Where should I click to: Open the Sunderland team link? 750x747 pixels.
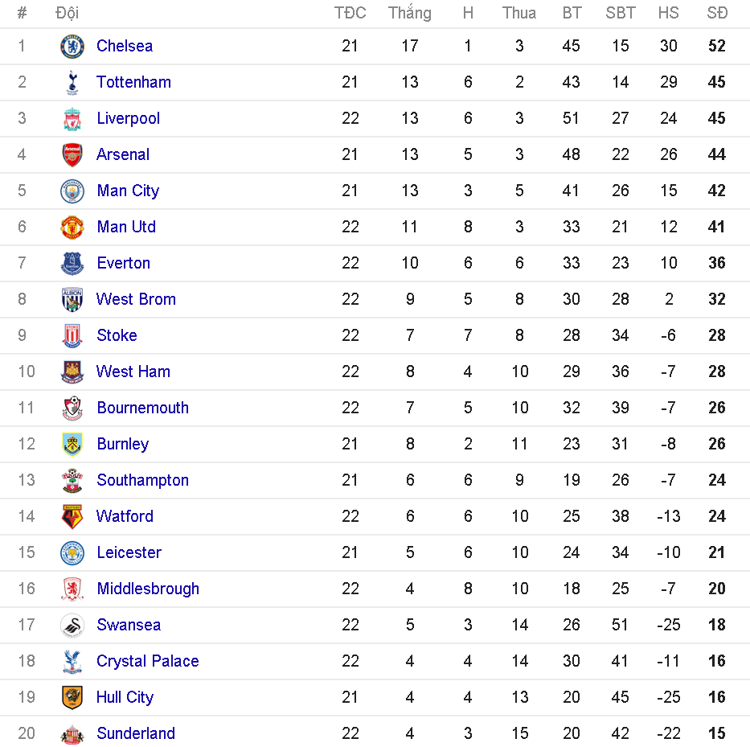click(135, 733)
